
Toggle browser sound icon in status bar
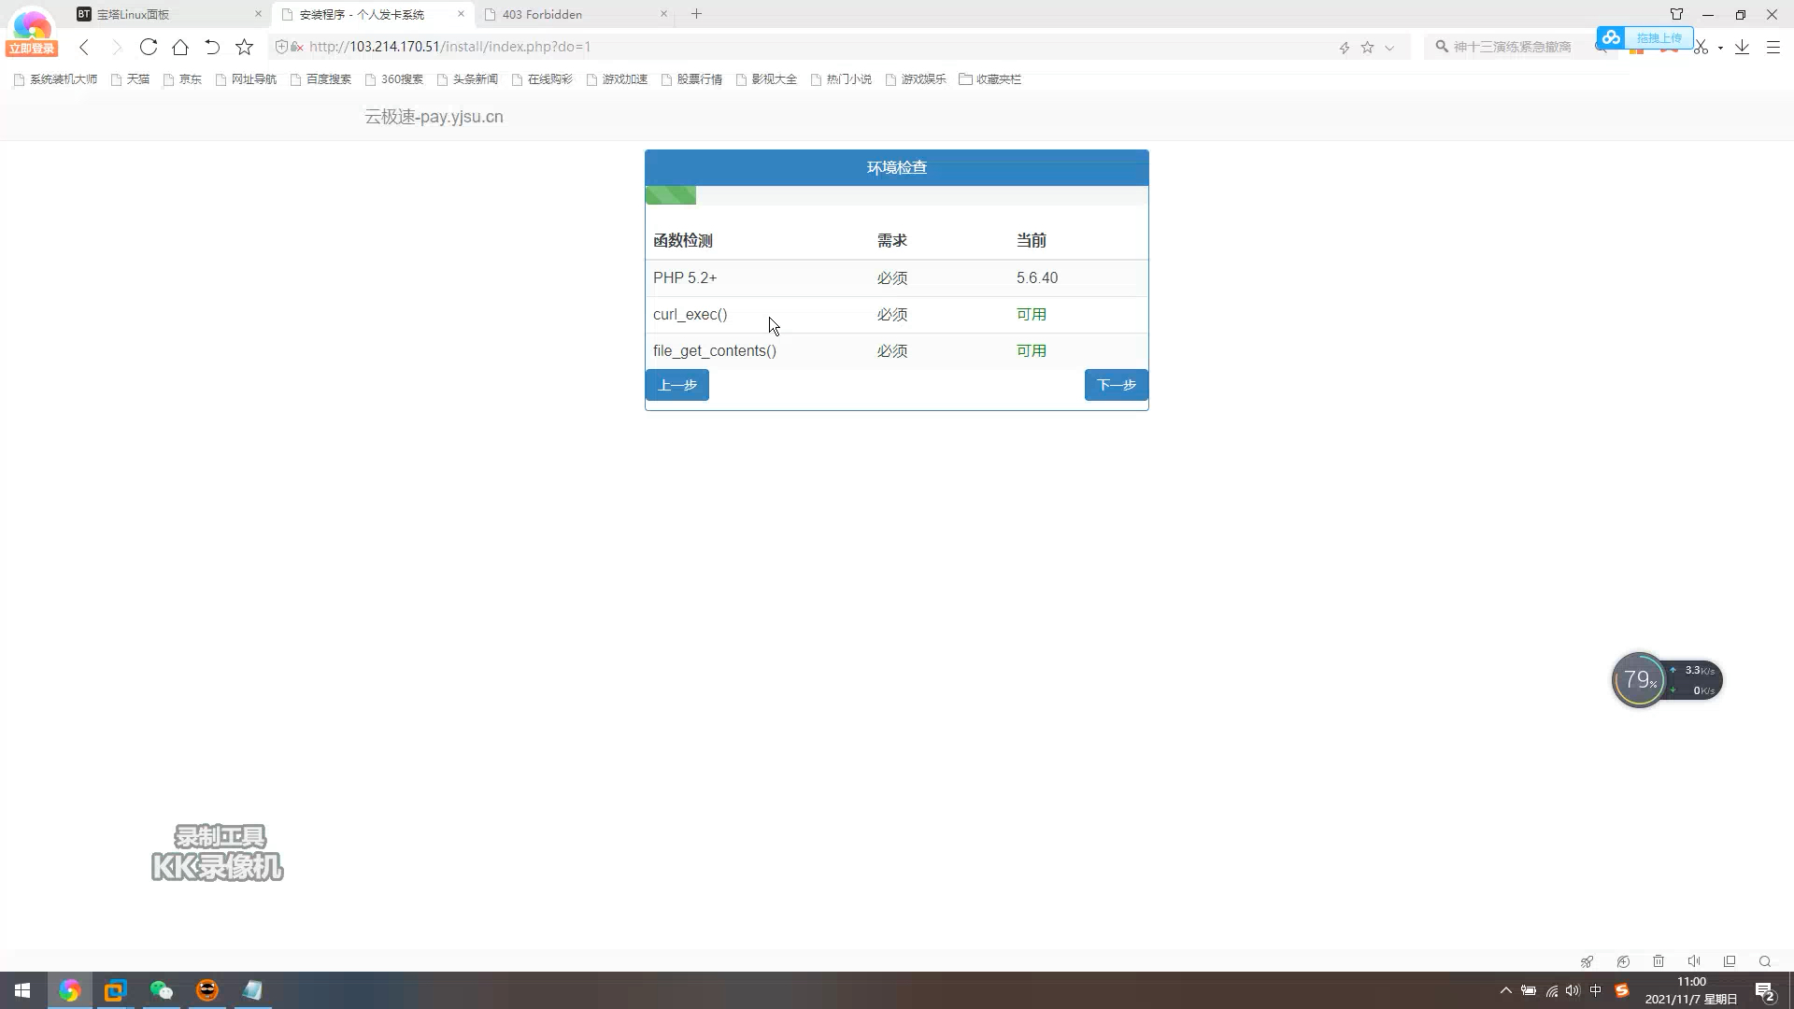[x=1694, y=961]
